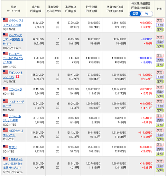Open the SPYD SPDRポートフォリオ S&P 500 ETF link

point(13,164)
